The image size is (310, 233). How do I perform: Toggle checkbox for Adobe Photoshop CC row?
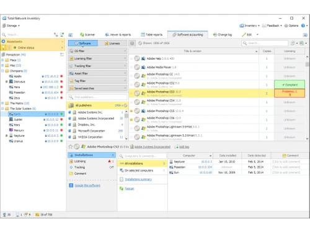click(131, 76)
